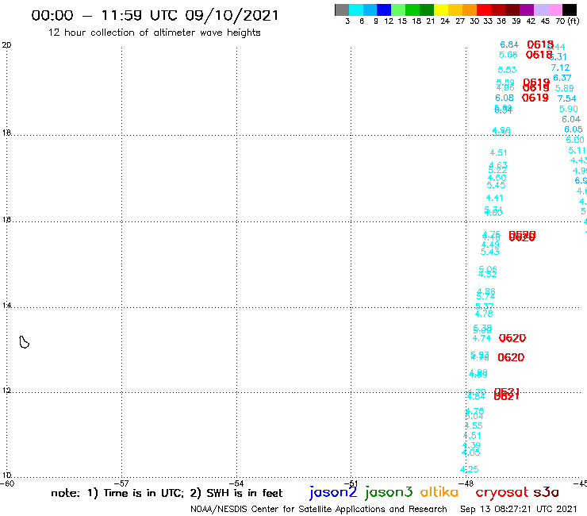Click the title "00:00 – 11:59 UTC 09/10/2021"
The image size is (587, 516).
click(155, 15)
